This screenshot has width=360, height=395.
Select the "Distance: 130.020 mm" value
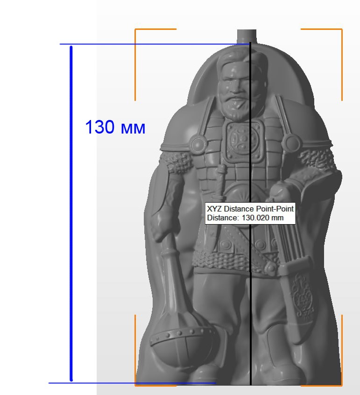245,218
